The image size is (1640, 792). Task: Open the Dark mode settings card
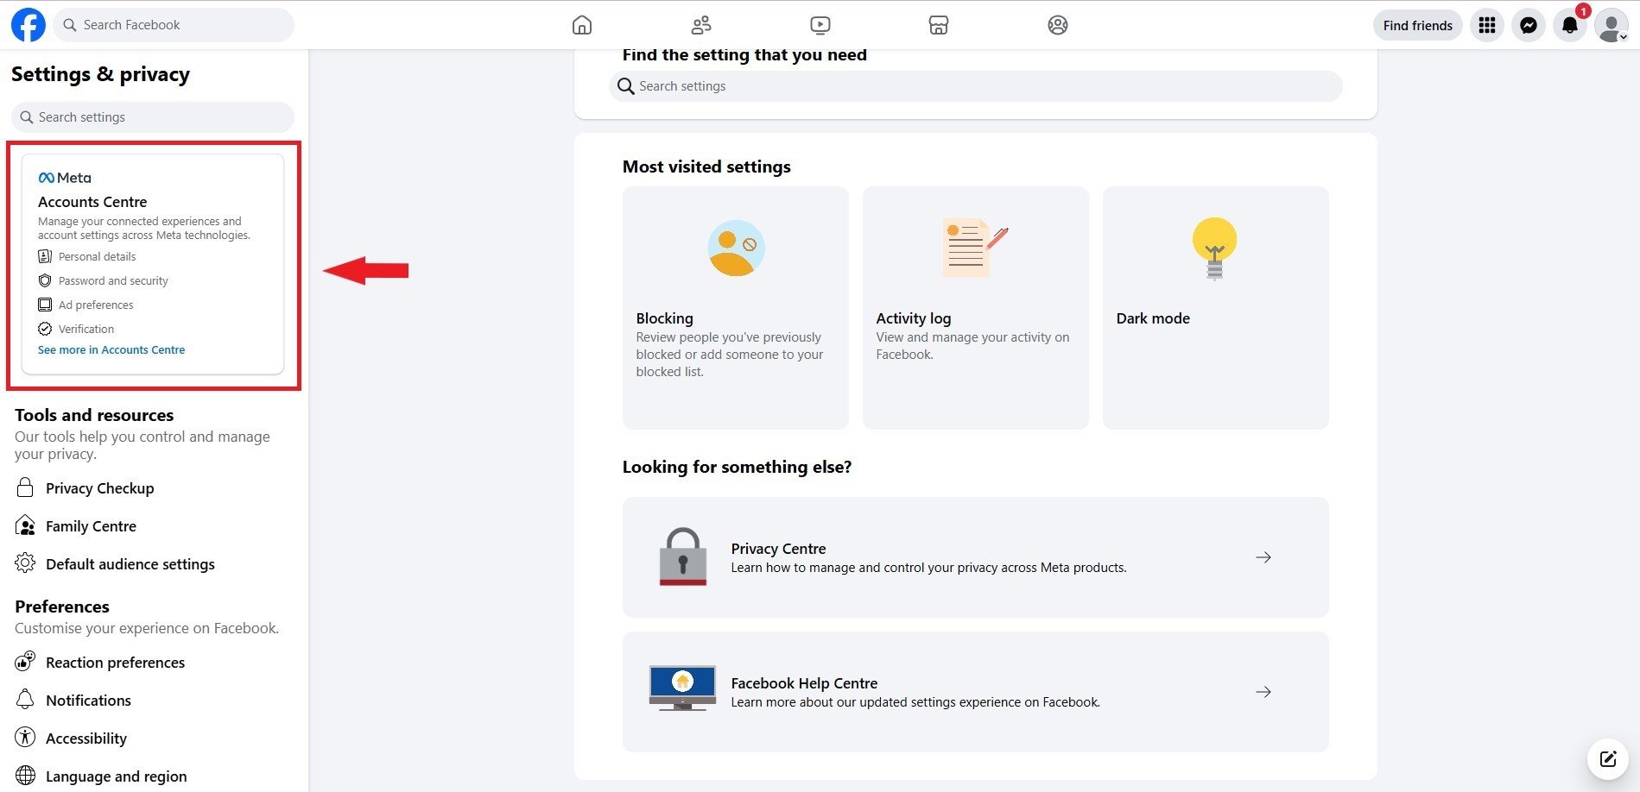[1216, 308]
